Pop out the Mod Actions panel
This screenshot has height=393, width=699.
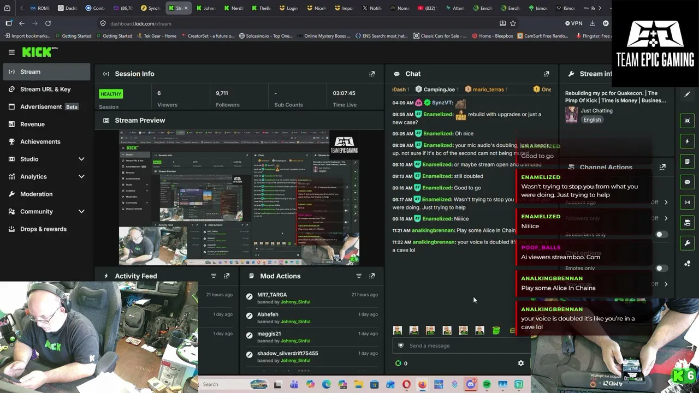click(372, 276)
